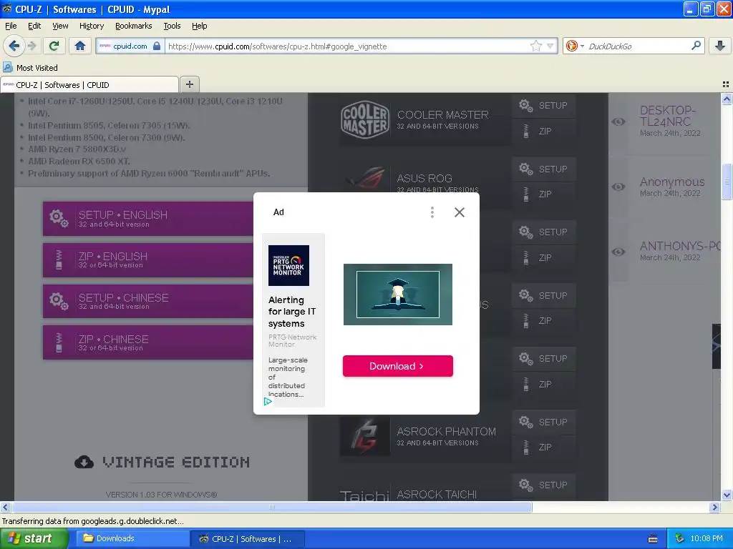Click Cooler Master SETUP download
The height and width of the screenshot is (549, 733).
544,106
